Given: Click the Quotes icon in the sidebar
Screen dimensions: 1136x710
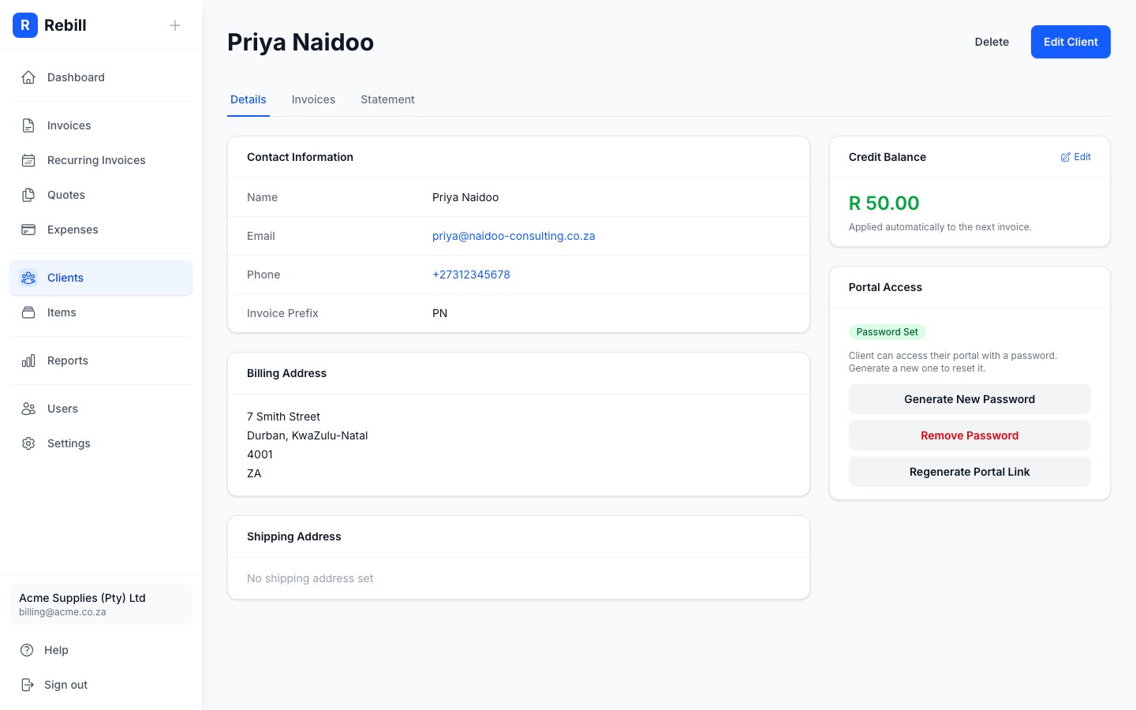Looking at the screenshot, I should tap(28, 195).
